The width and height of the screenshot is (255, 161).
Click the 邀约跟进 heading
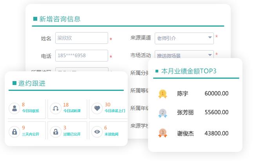[x=32, y=83]
